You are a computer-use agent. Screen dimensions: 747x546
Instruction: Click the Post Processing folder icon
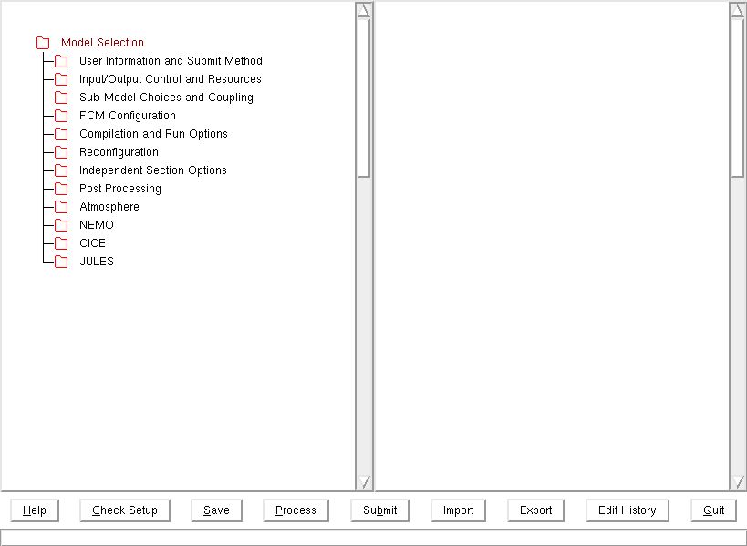(61, 189)
